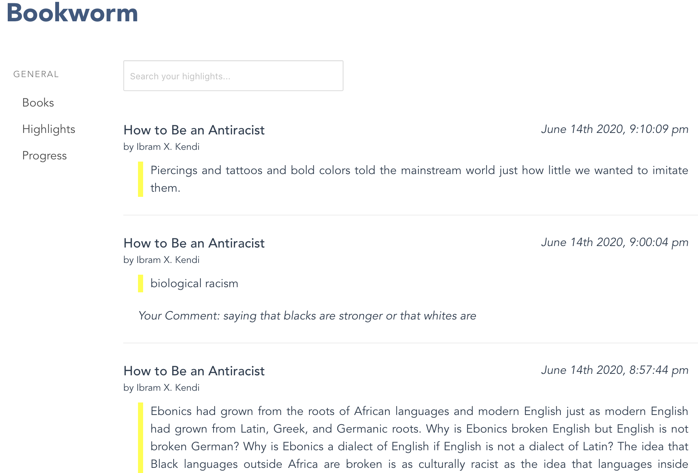Click the 9:10:09 pm timestamp
The width and height of the screenshot is (698, 473).
point(614,129)
